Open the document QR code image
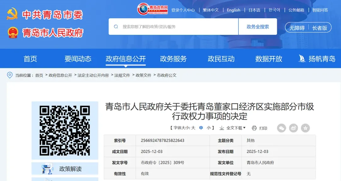 coord(65,130)
